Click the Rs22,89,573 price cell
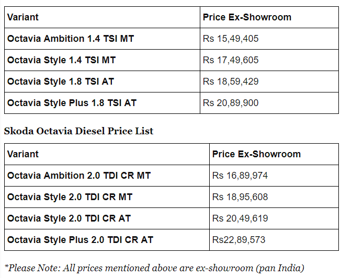 point(238,240)
